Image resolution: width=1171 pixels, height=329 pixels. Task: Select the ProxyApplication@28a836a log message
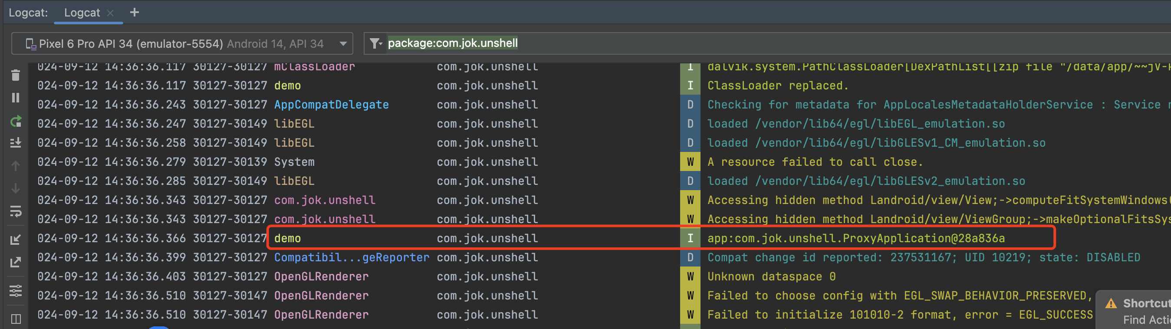coord(855,238)
